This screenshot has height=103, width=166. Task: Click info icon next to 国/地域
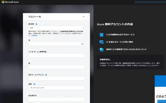pyautogui.click(x=37, y=24)
